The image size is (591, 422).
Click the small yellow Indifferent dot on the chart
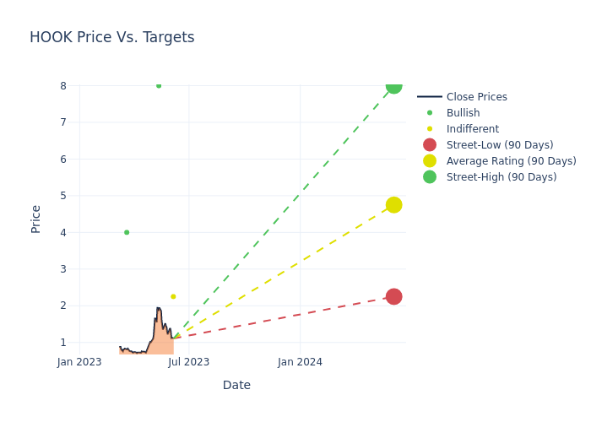(x=173, y=296)
